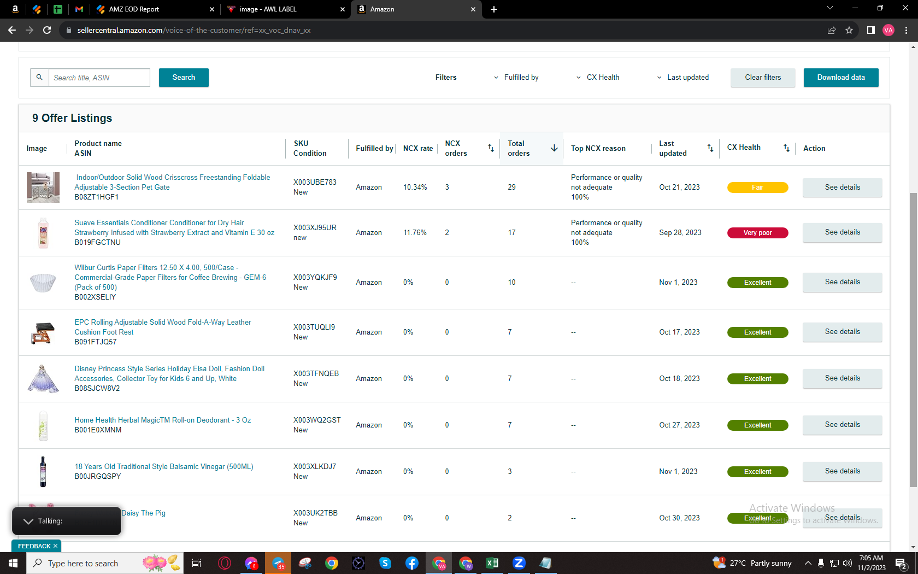Screen dimensions: 918x574
Task: Open the browser side panel
Action: point(871,30)
